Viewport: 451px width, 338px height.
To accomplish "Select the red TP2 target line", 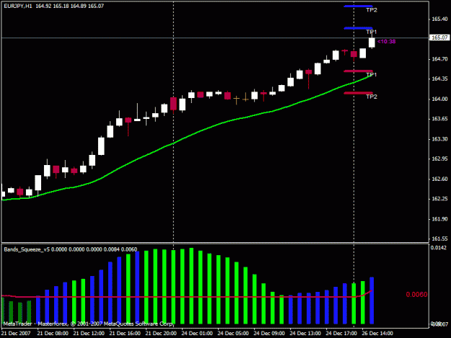I will point(358,93).
